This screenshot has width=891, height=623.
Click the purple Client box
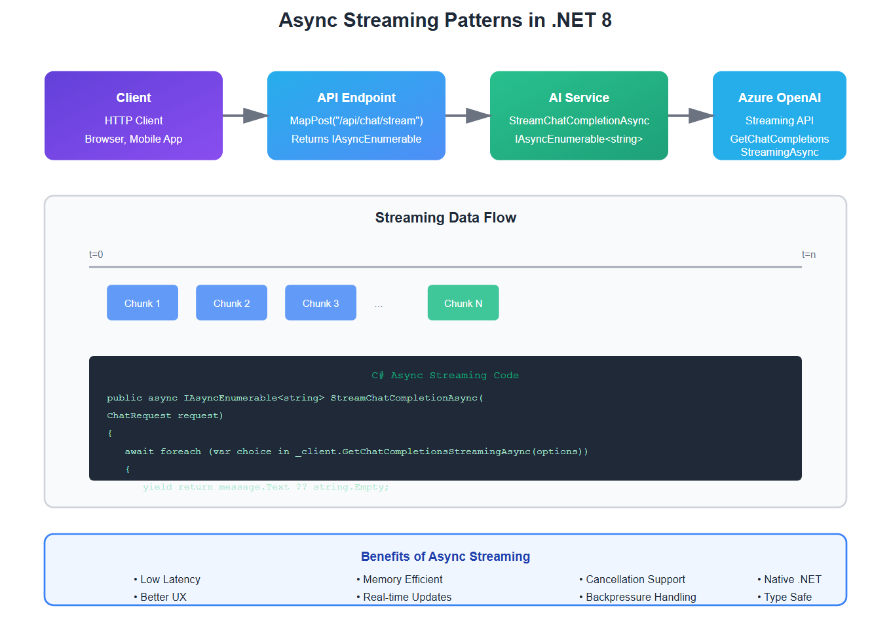pyautogui.click(x=134, y=116)
